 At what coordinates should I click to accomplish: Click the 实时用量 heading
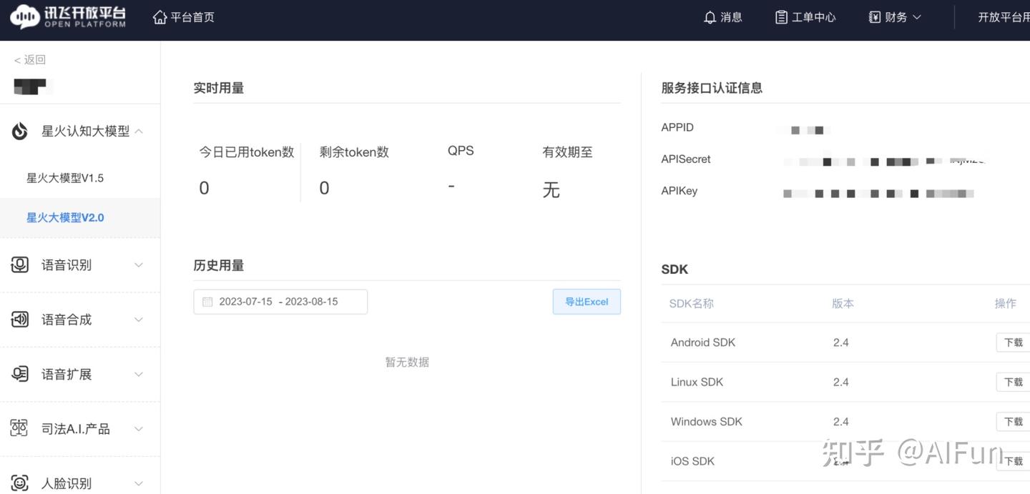click(218, 88)
